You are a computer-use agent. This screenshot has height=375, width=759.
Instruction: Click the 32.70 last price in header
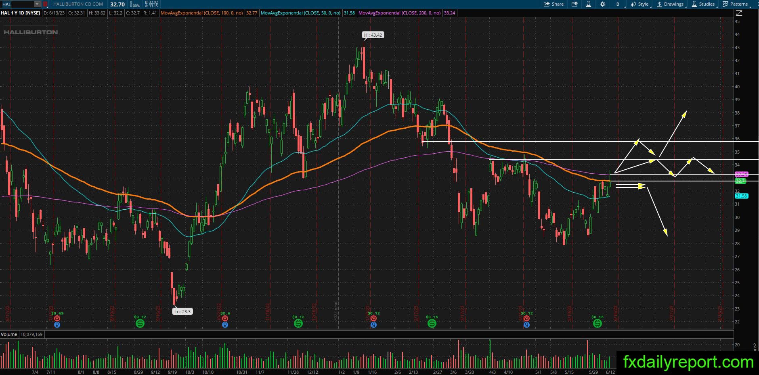coord(117,4)
